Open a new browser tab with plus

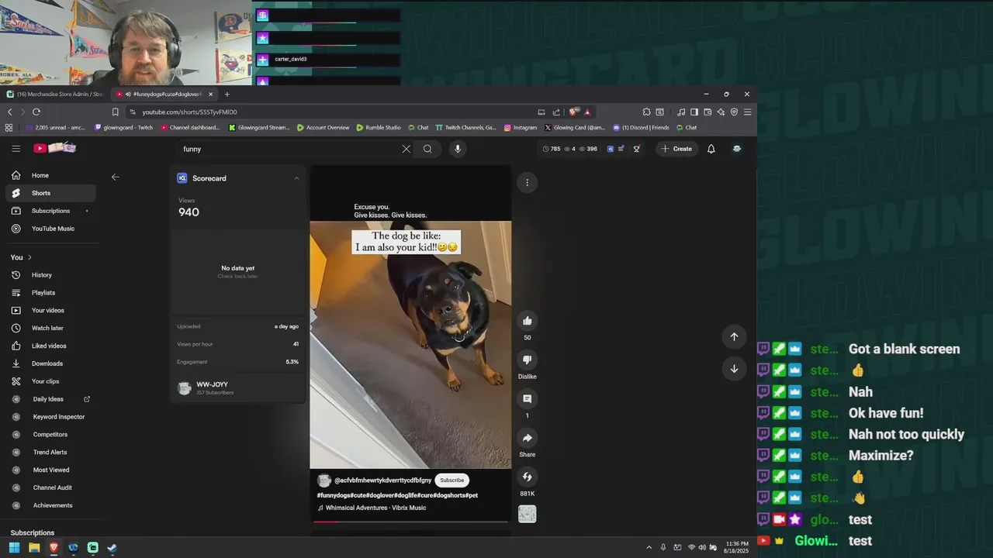point(227,94)
